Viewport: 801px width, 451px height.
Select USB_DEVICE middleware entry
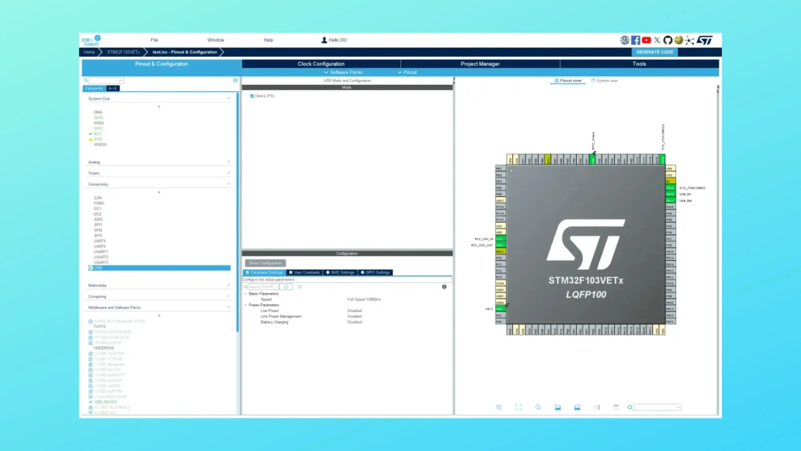click(x=105, y=402)
